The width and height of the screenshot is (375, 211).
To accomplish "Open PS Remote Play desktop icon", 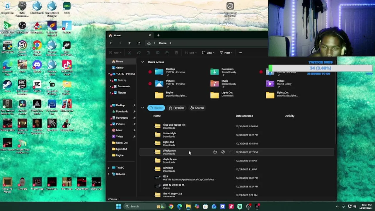I will 52,107.
